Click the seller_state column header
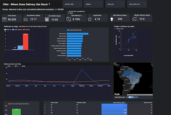The image size is (171, 115). pos(54,102)
